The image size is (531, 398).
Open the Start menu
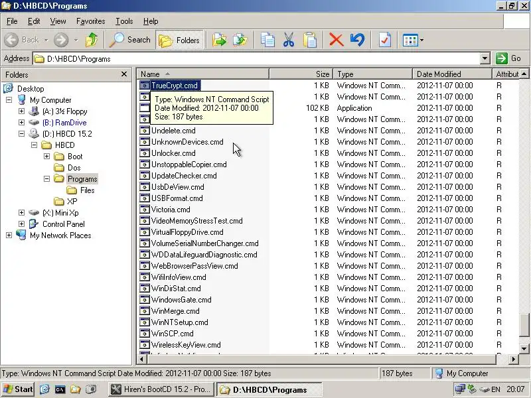(x=18, y=389)
